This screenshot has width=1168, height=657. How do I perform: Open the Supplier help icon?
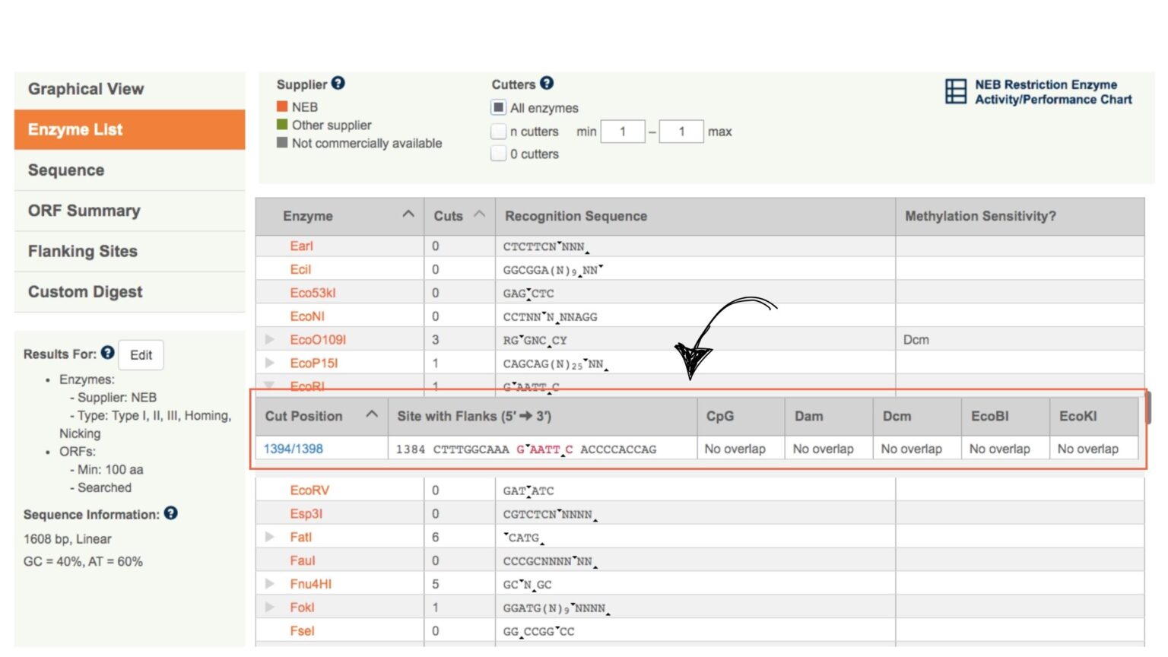coord(337,84)
